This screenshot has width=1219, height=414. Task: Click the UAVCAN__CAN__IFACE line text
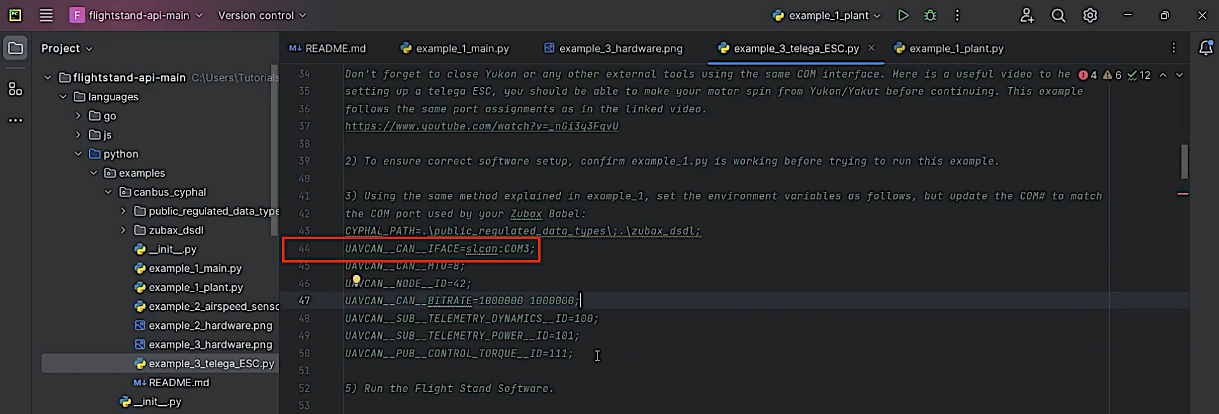click(440, 249)
